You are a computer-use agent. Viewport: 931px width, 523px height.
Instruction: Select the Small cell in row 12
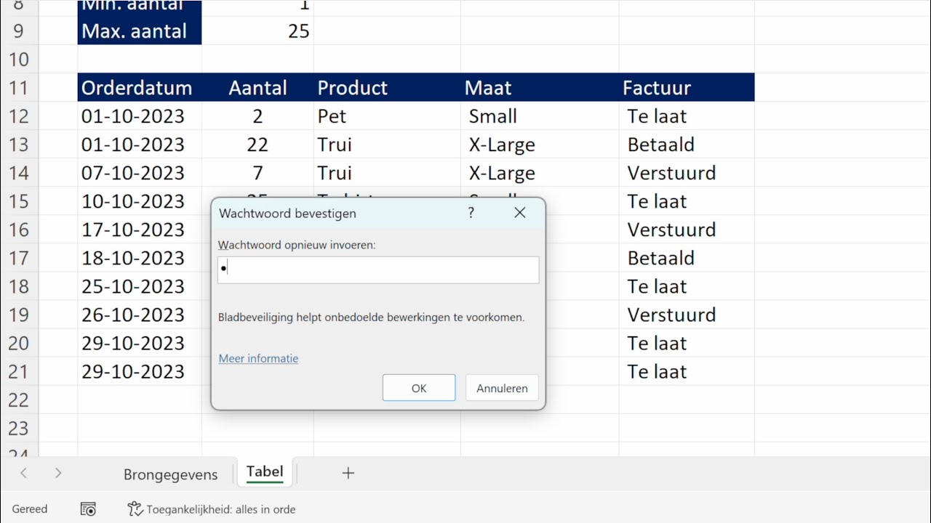pyautogui.click(x=540, y=116)
